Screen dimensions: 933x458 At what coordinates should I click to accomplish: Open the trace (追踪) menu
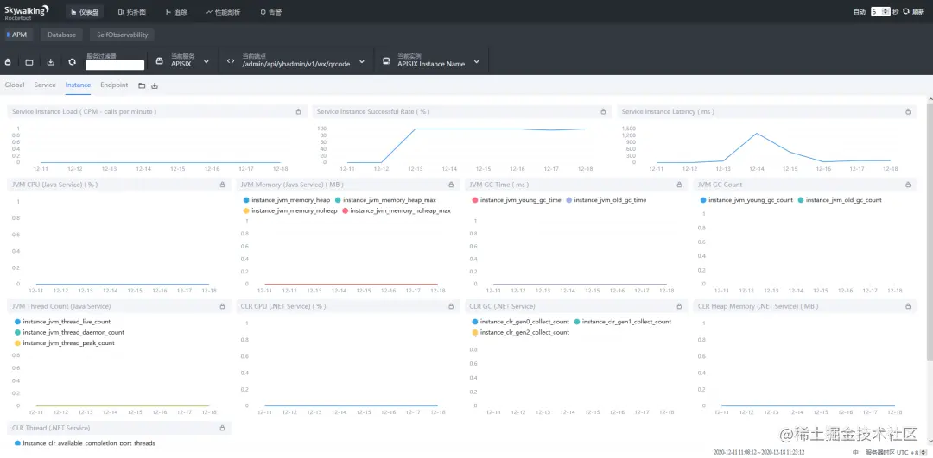[176, 12]
